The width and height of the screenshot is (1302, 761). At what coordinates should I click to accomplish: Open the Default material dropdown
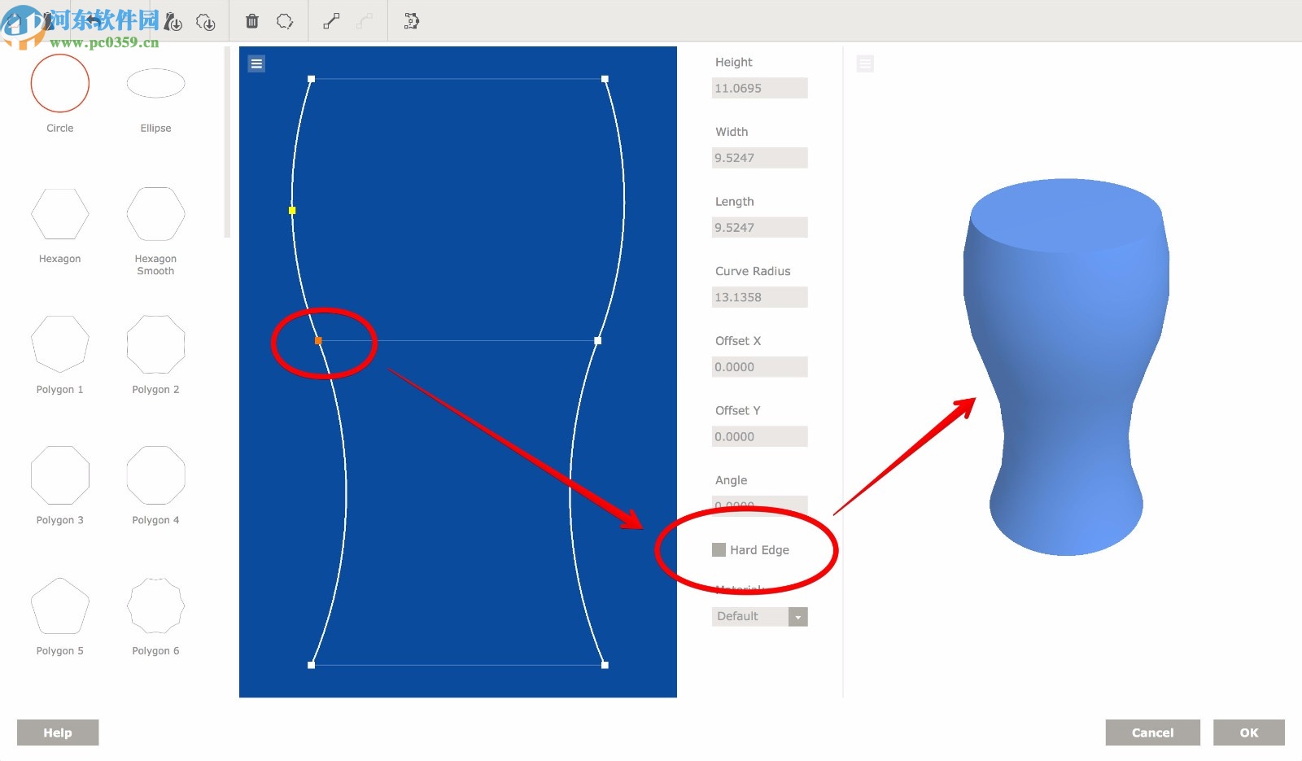pos(759,616)
